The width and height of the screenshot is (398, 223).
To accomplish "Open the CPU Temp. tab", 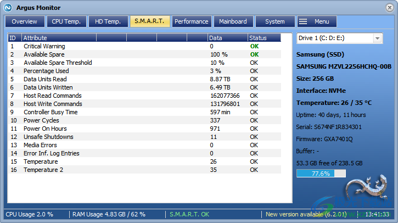I will point(66,21).
